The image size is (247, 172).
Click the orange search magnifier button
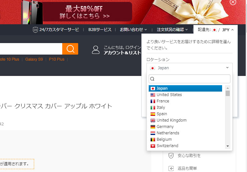70,49
